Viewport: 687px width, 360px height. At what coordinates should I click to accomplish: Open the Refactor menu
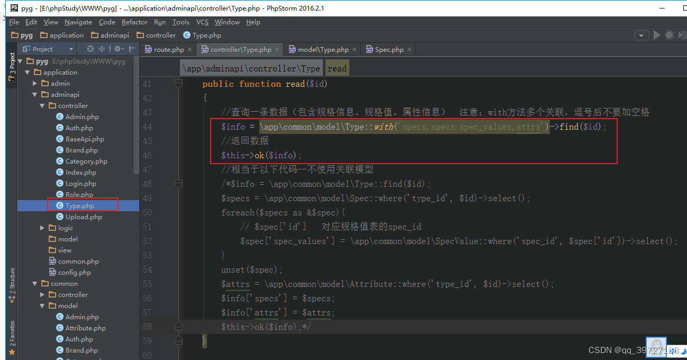pos(134,22)
